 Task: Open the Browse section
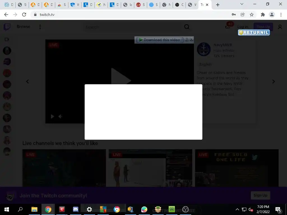[x=24, y=27]
